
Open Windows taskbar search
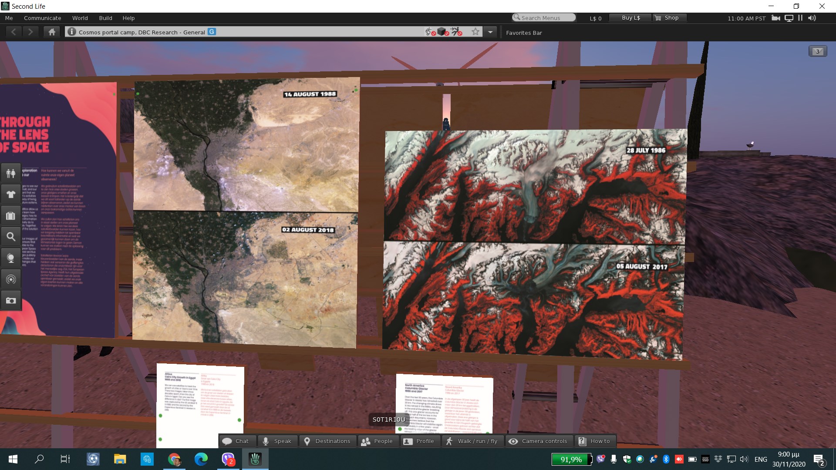[39, 459]
